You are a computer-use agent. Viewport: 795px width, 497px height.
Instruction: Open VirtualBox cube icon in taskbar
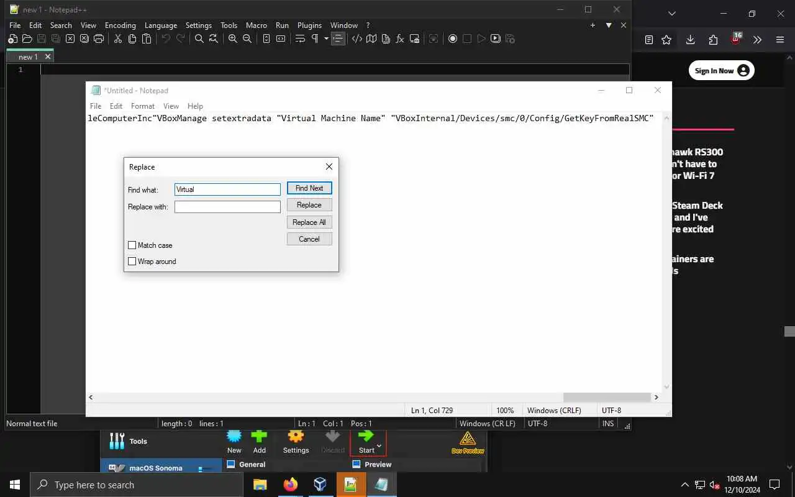[320, 485]
